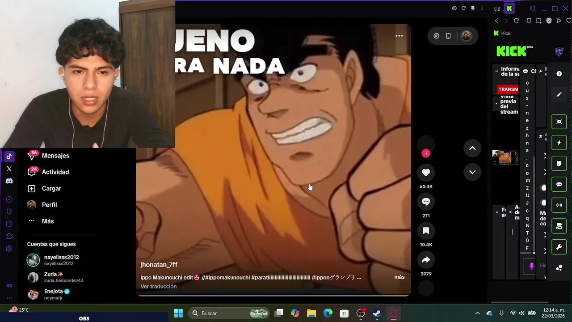
Task: Open the creator name jhonatan_7ff
Action: [159, 265]
